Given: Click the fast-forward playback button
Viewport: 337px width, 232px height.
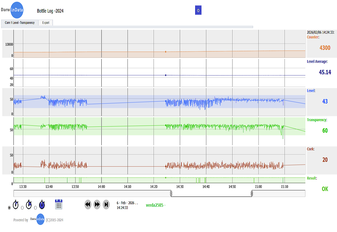Looking at the screenshot, I should 97,205.
